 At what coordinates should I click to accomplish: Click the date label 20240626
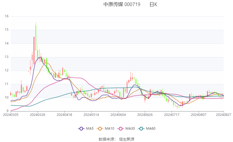[x=145, y=115]
